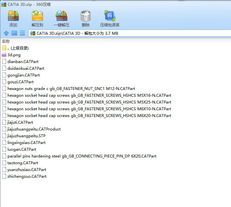This screenshot has width=231, height=207.
Task: Click file icon beside taotong.CATPart
Action: [4, 163]
